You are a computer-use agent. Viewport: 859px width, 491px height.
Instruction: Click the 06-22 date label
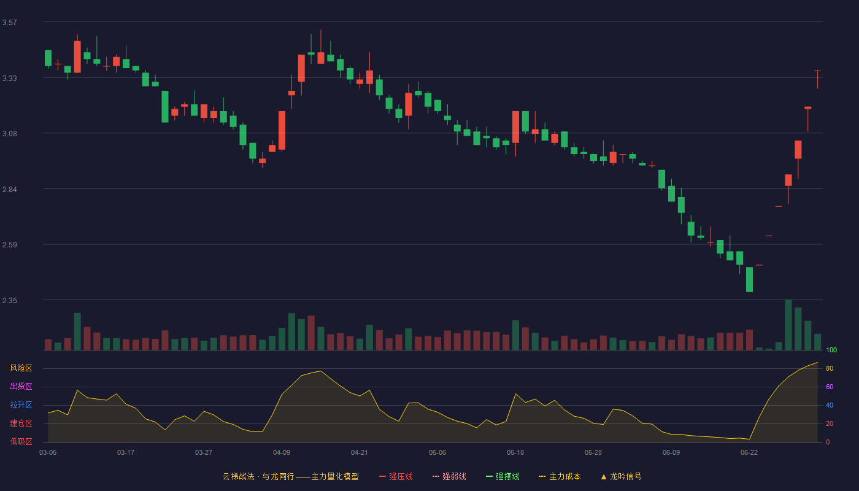point(749,452)
